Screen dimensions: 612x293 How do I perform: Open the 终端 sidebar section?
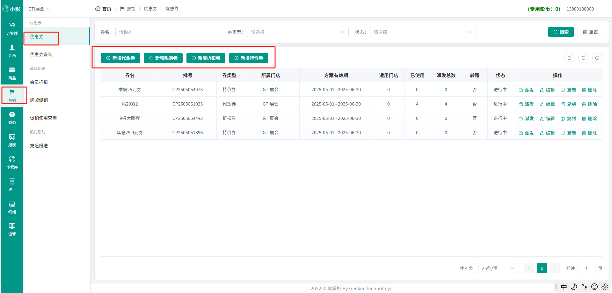point(12,207)
